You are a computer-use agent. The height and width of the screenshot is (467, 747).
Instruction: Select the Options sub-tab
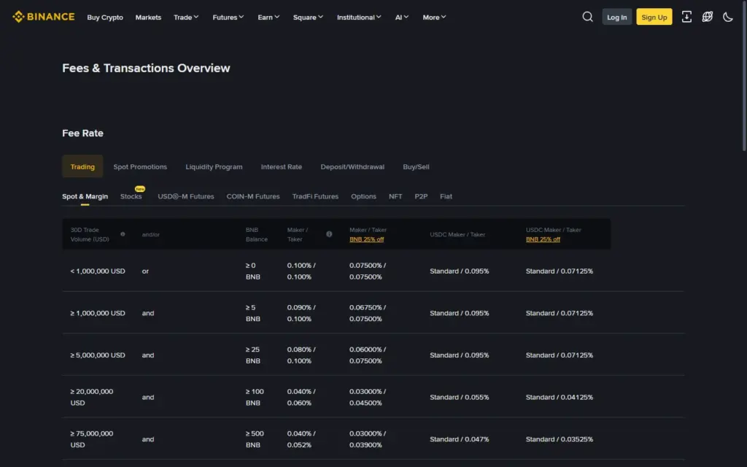[x=363, y=196]
